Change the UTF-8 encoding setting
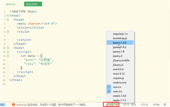 pyautogui.click(x=144, y=105)
